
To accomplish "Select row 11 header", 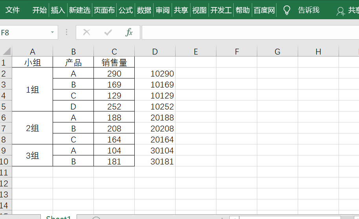I will click(6, 172).
